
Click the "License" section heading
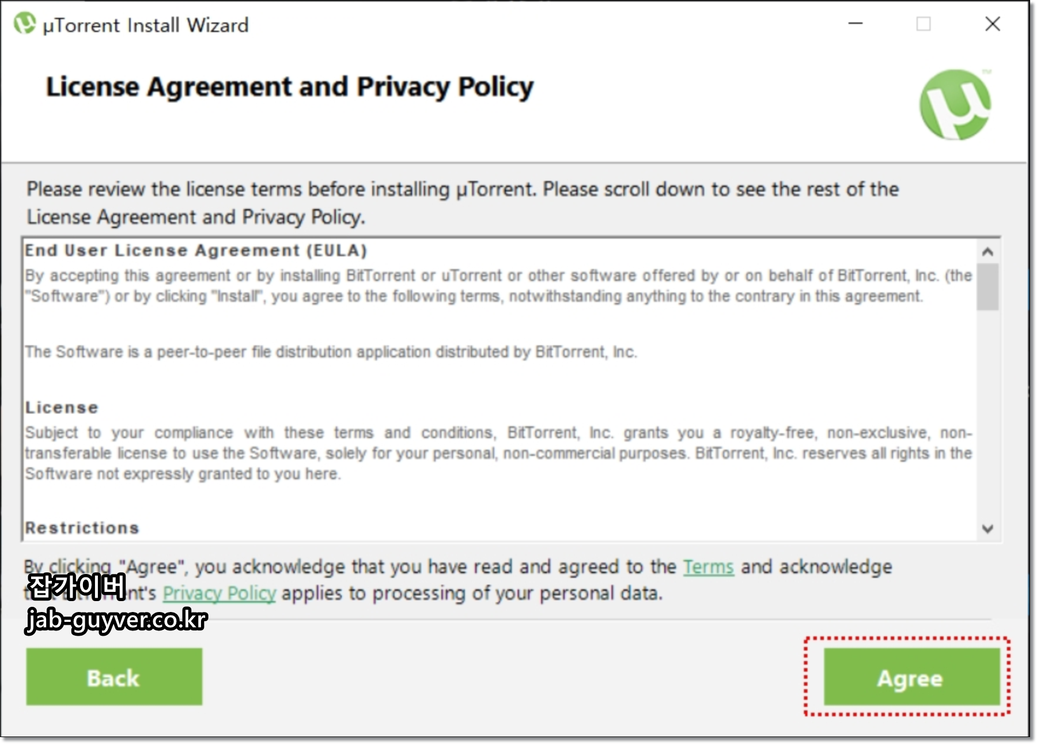click(x=62, y=407)
